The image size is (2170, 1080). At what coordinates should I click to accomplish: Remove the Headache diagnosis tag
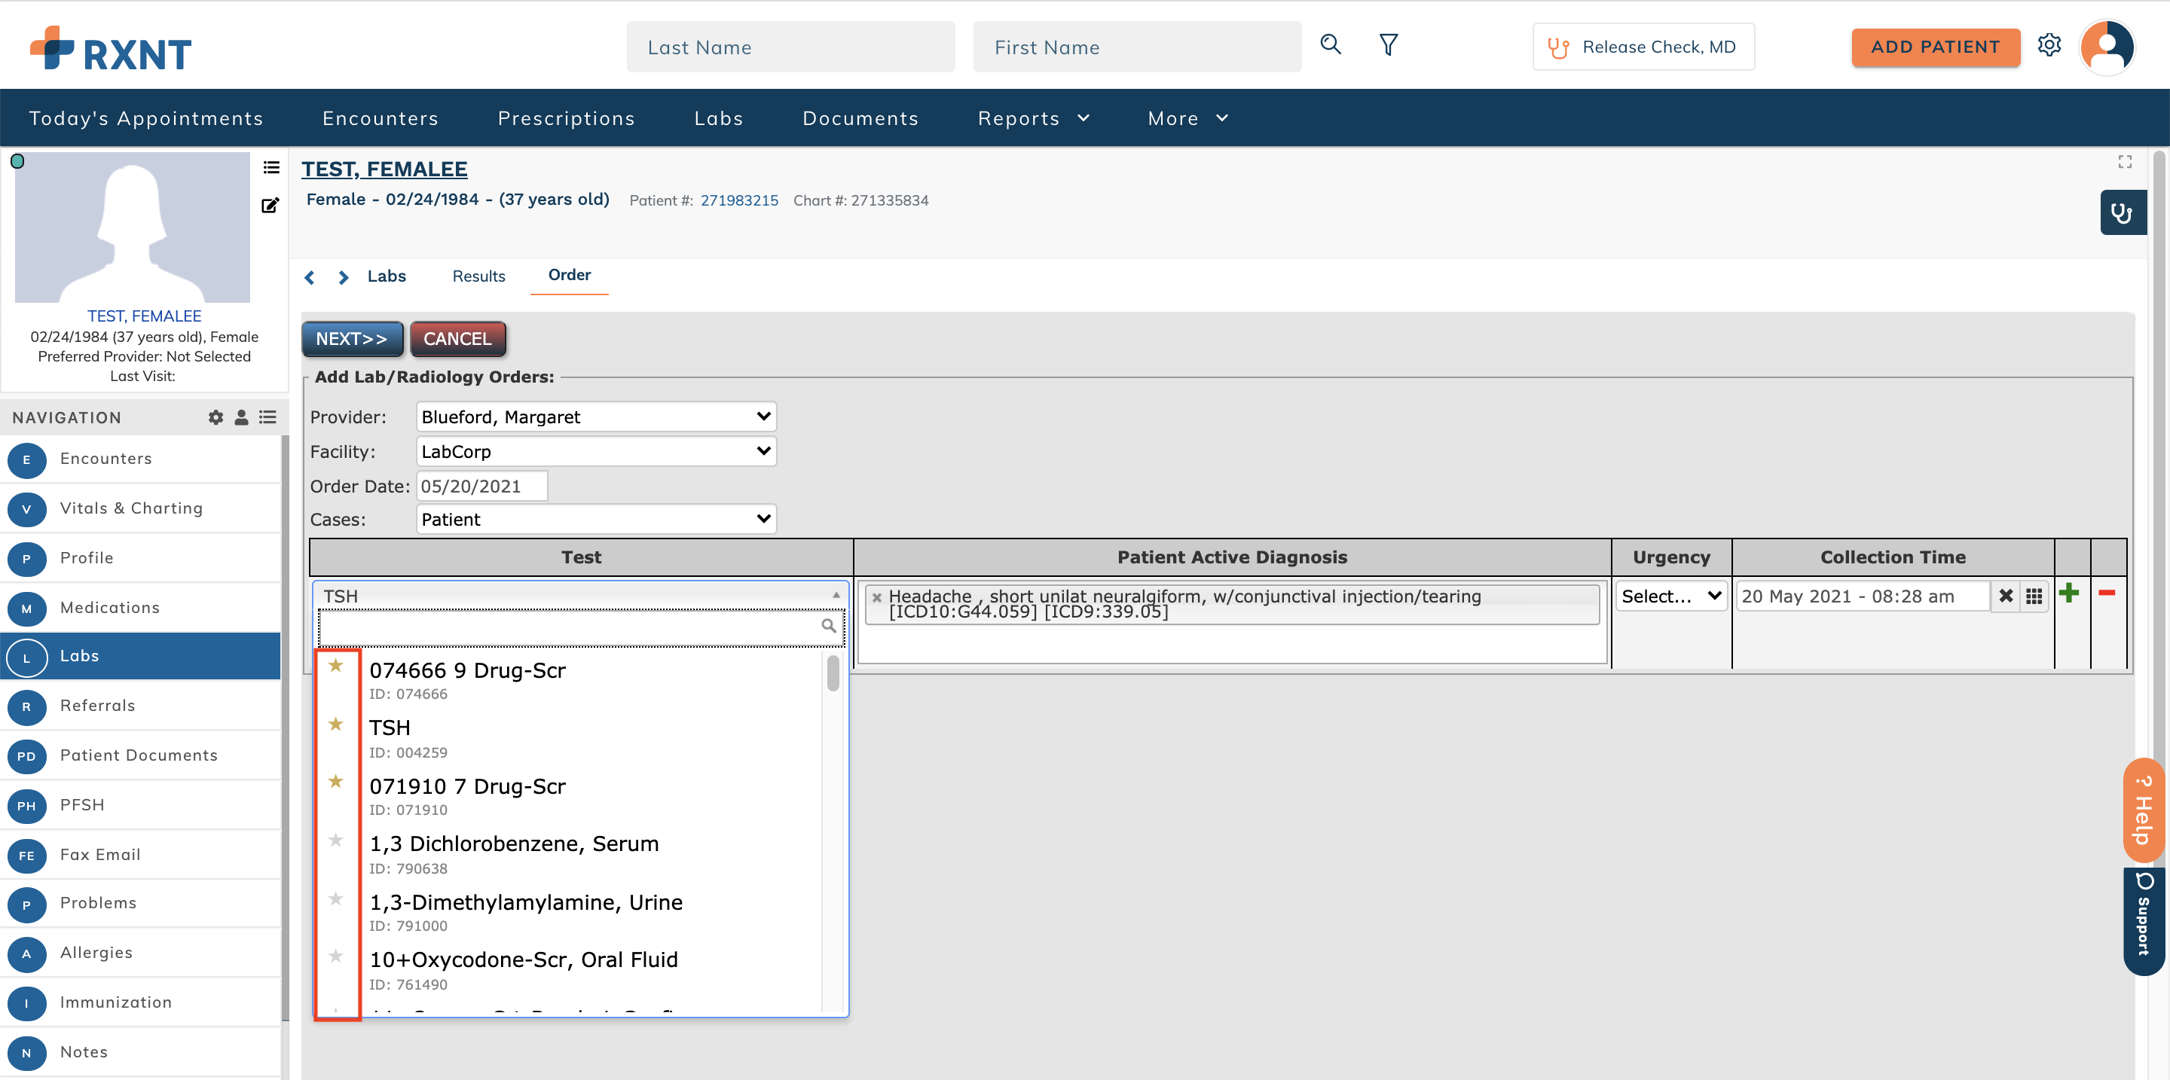coord(877,598)
